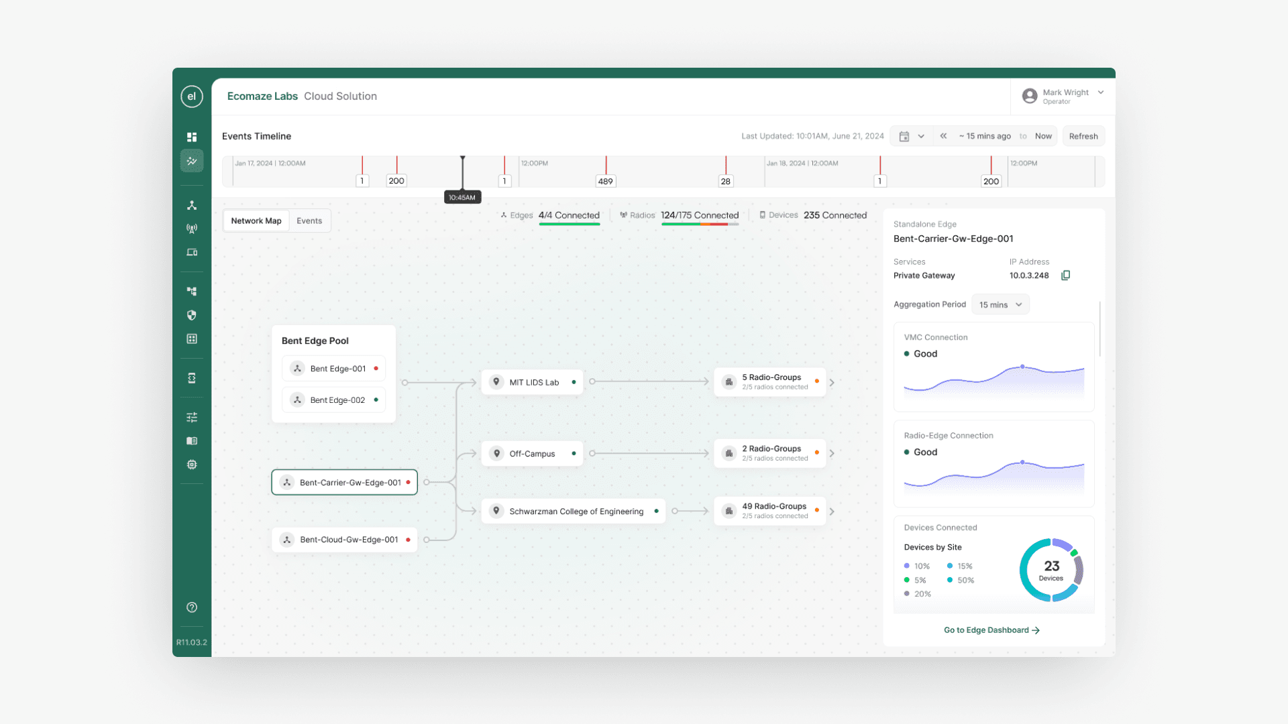The width and height of the screenshot is (1288, 724).
Task: Select the Network Map tab
Action: [x=256, y=221]
